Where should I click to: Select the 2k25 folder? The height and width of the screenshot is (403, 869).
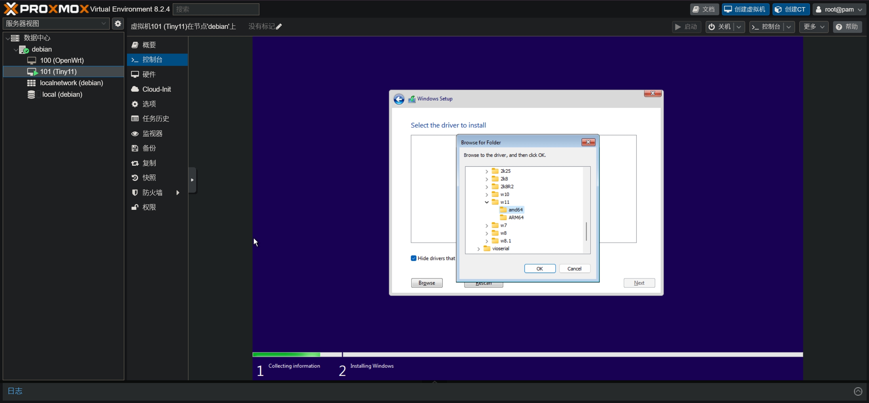point(501,171)
